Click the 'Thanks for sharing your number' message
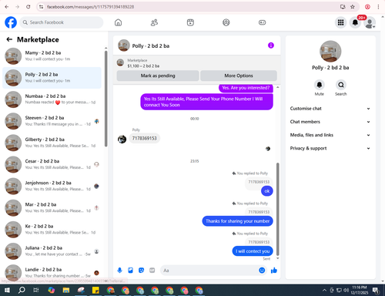Screen dimensions: 385x296 pos(237,221)
